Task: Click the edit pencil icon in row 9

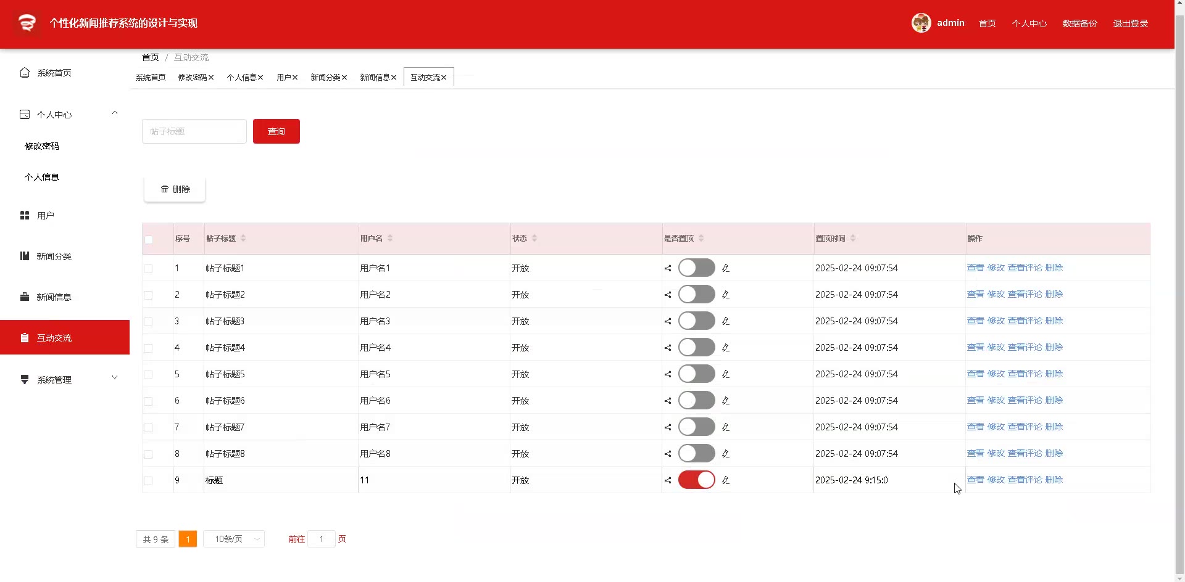Action: click(726, 480)
